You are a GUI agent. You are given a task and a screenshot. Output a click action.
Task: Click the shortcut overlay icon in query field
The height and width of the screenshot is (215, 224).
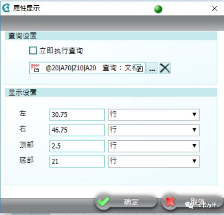[139, 68]
